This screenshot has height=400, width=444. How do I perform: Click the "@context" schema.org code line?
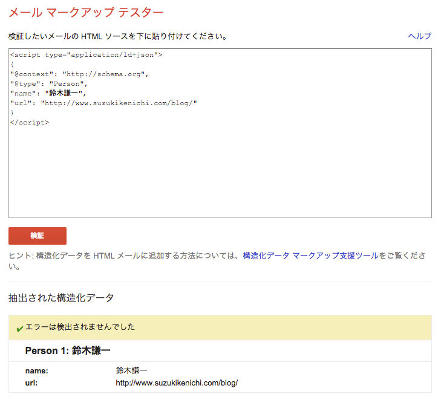(x=79, y=74)
